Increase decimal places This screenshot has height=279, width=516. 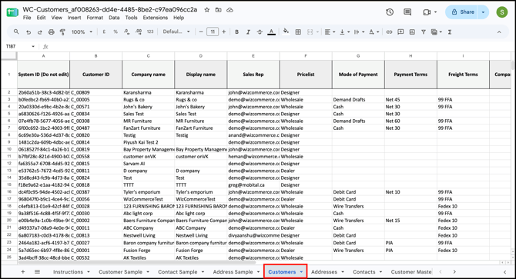139,32
